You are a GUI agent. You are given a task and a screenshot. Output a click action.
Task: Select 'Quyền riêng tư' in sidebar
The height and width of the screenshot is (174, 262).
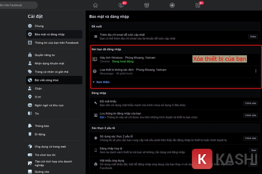(x=45, y=55)
